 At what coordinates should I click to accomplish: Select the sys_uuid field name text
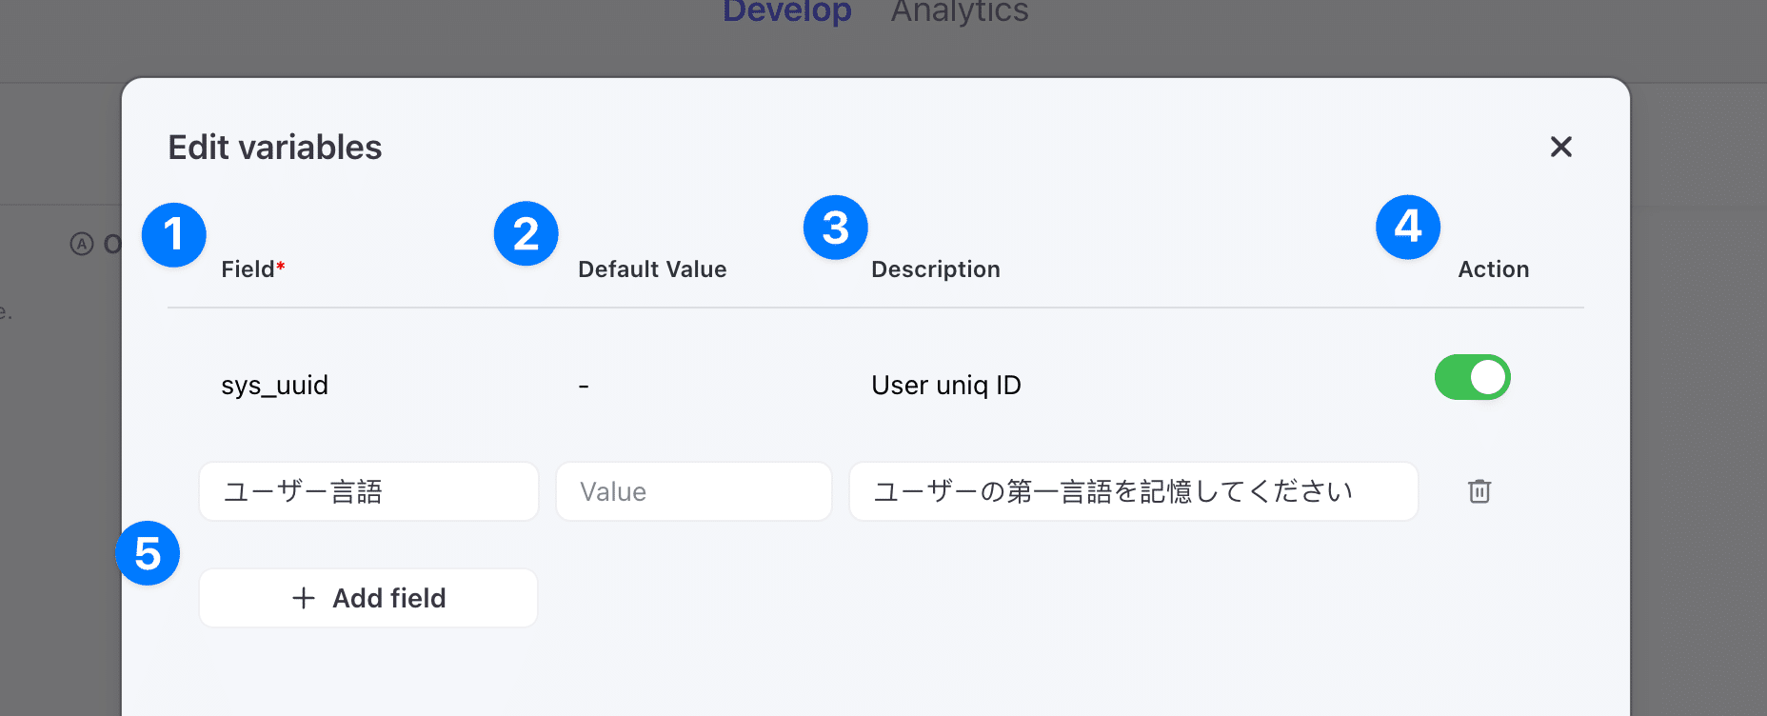[x=274, y=385]
